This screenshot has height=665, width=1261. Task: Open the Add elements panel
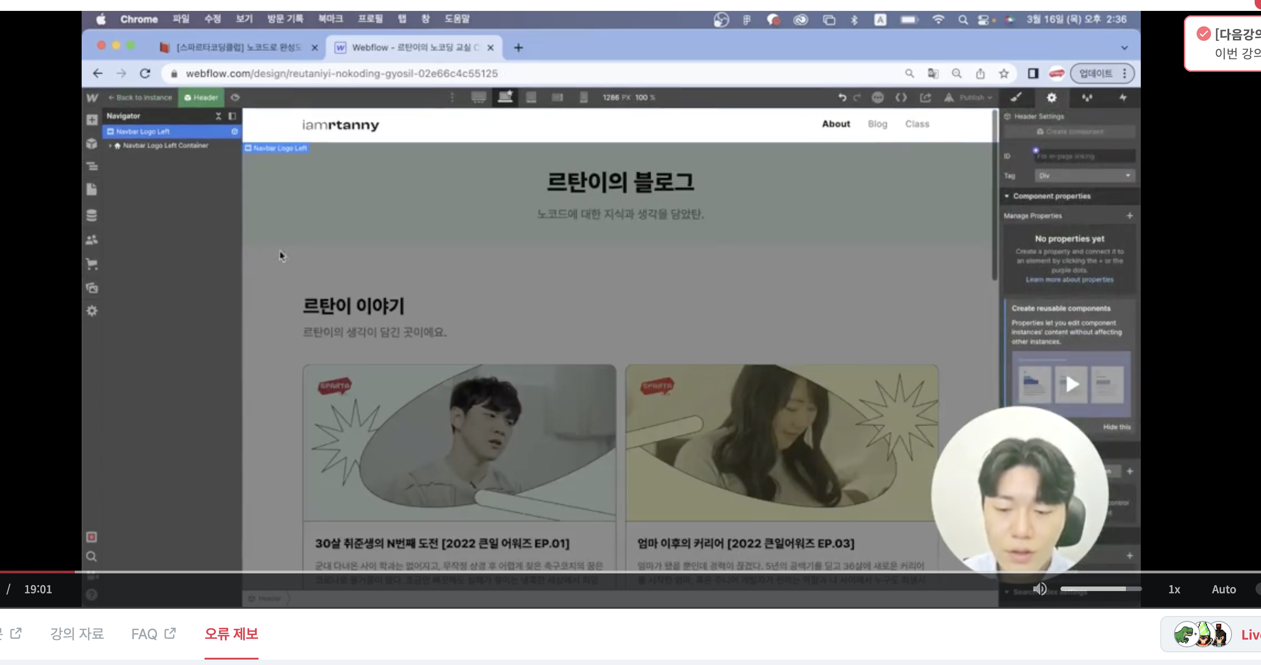(92, 120)
